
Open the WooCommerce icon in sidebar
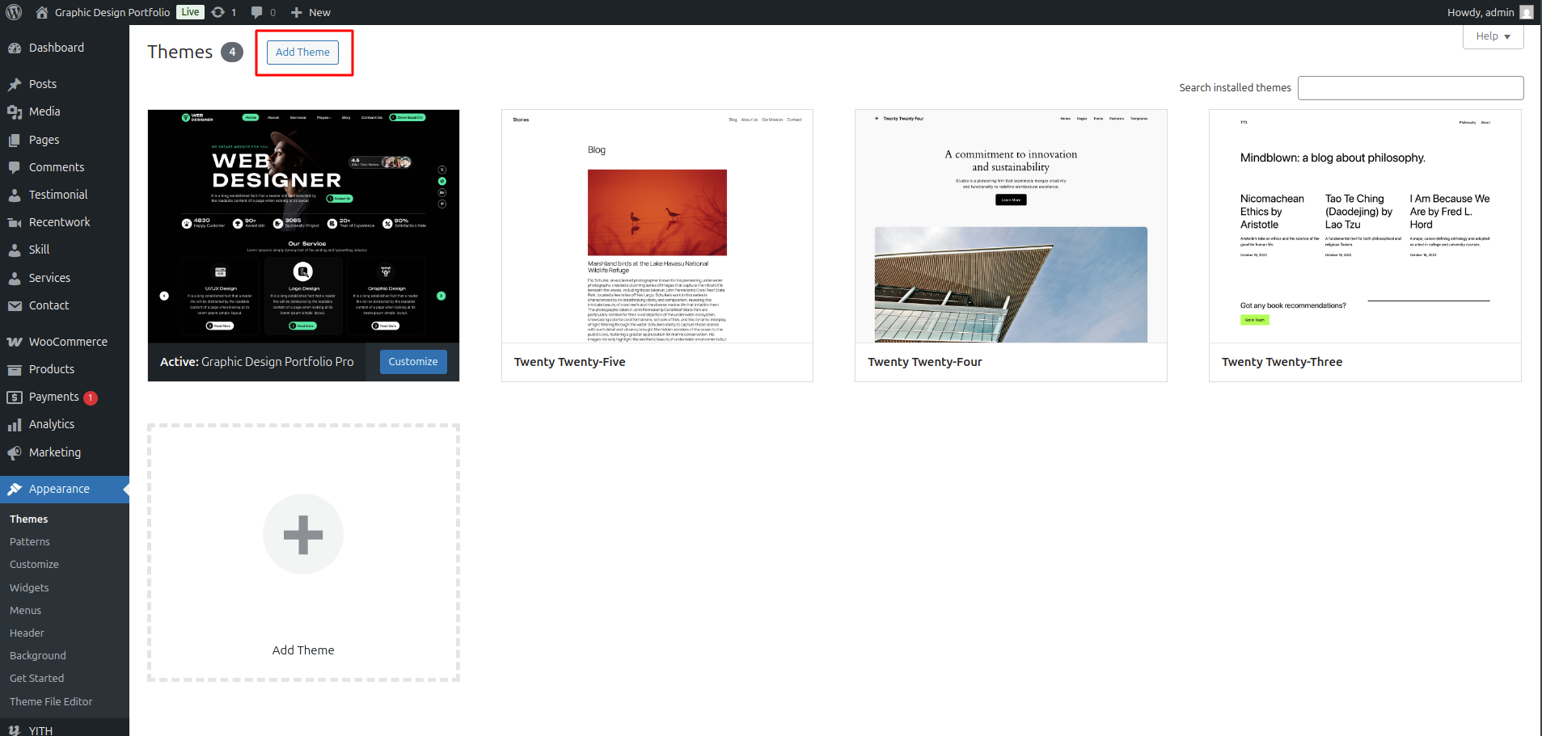click(16, 341)
